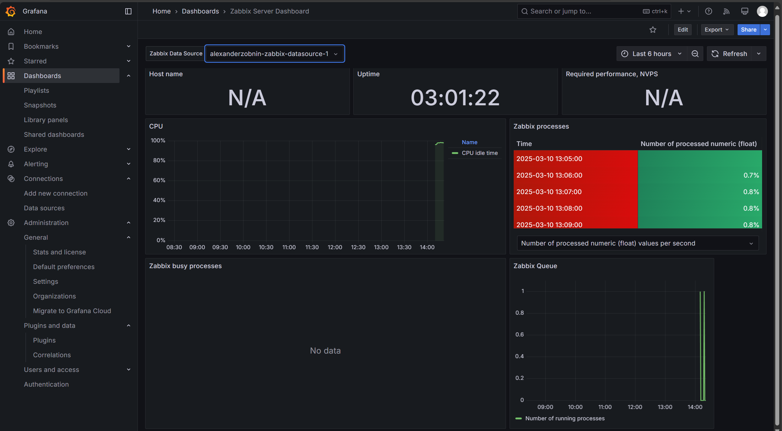Open Add new connection page
The height and width of the screenshot is (431, 782).
(56, 193)
